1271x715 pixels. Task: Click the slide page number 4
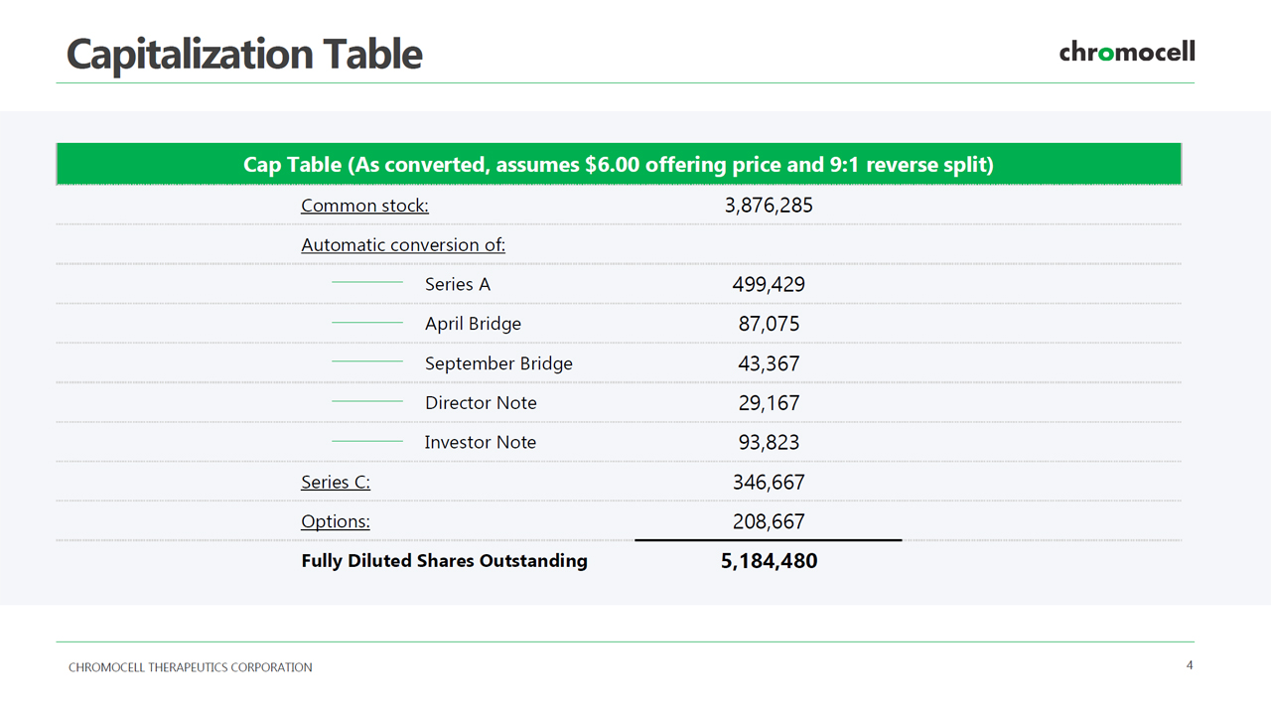[1190, 665]
